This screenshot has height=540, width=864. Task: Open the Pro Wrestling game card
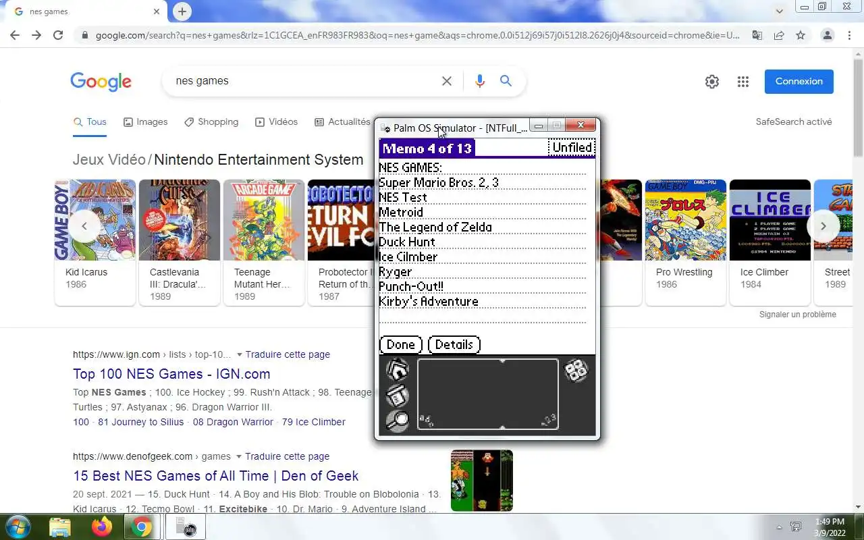tap(686, 242)
